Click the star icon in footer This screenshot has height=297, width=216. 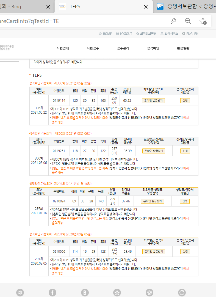pyautogui.click(x=117, y=292)
